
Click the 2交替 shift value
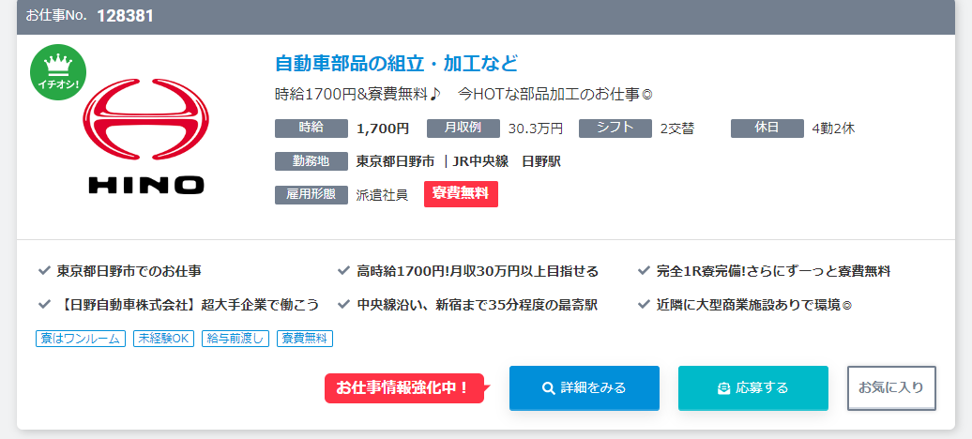tap(677, 129)
